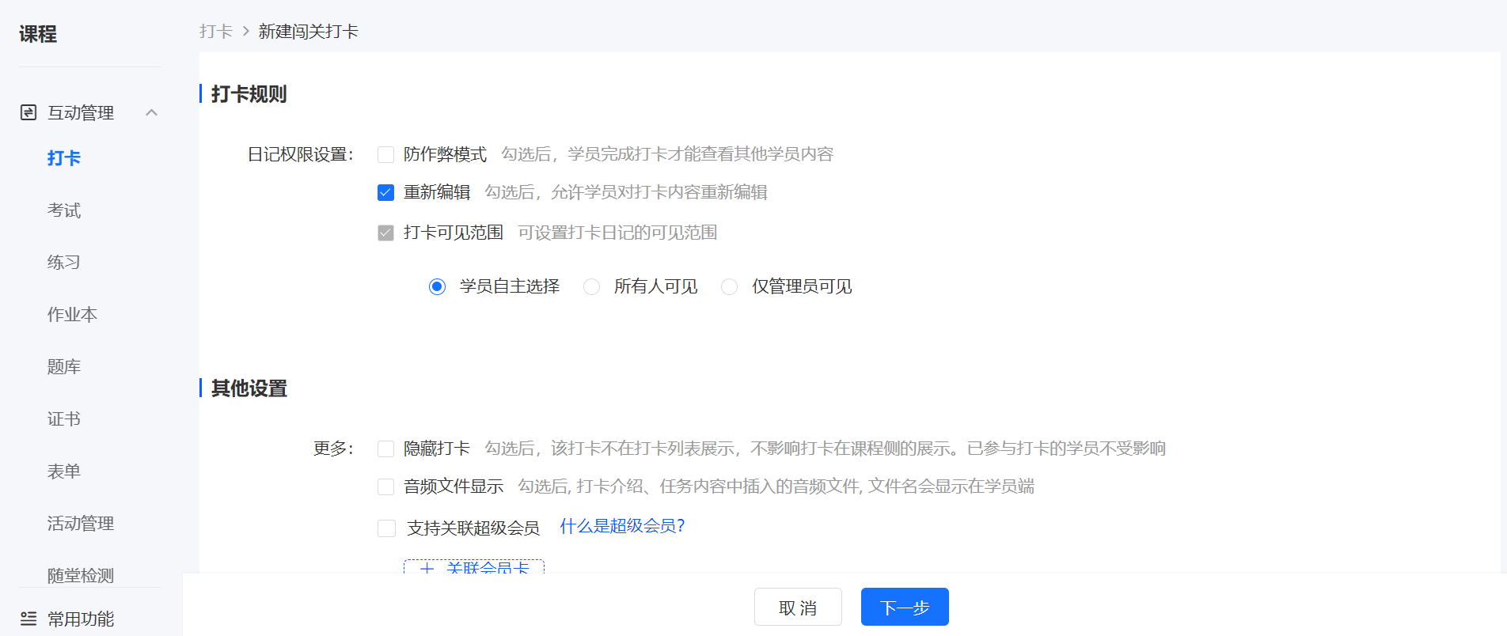
Task: Click the 课程 sidebar title
Action: point(38,34)
